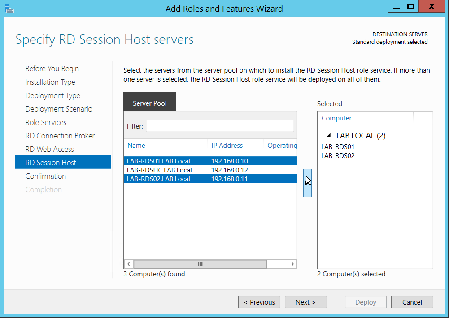Go back with Previous button

pos(259,302)
